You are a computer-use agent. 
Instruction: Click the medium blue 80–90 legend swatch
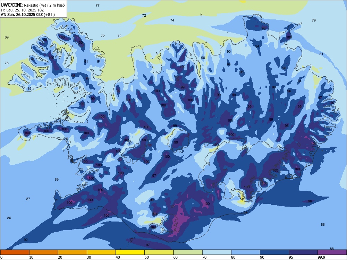coord(246,252)
